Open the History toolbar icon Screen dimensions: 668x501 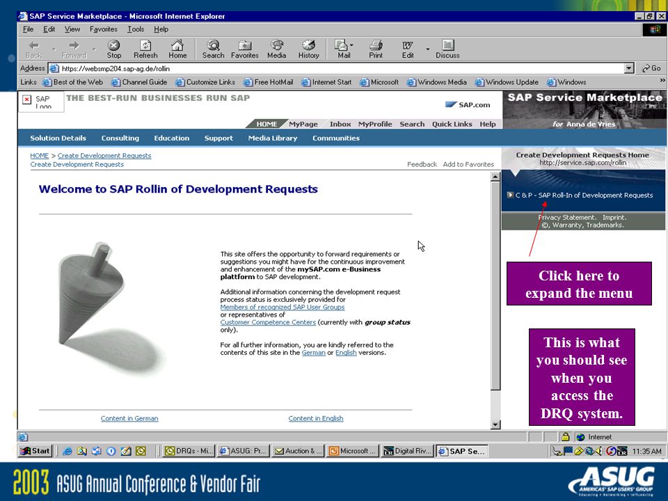coord(308,49)
